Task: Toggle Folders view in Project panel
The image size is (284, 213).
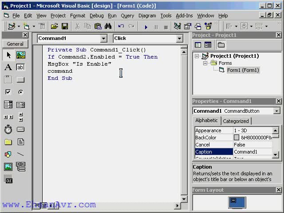Action: pos(221,45)
